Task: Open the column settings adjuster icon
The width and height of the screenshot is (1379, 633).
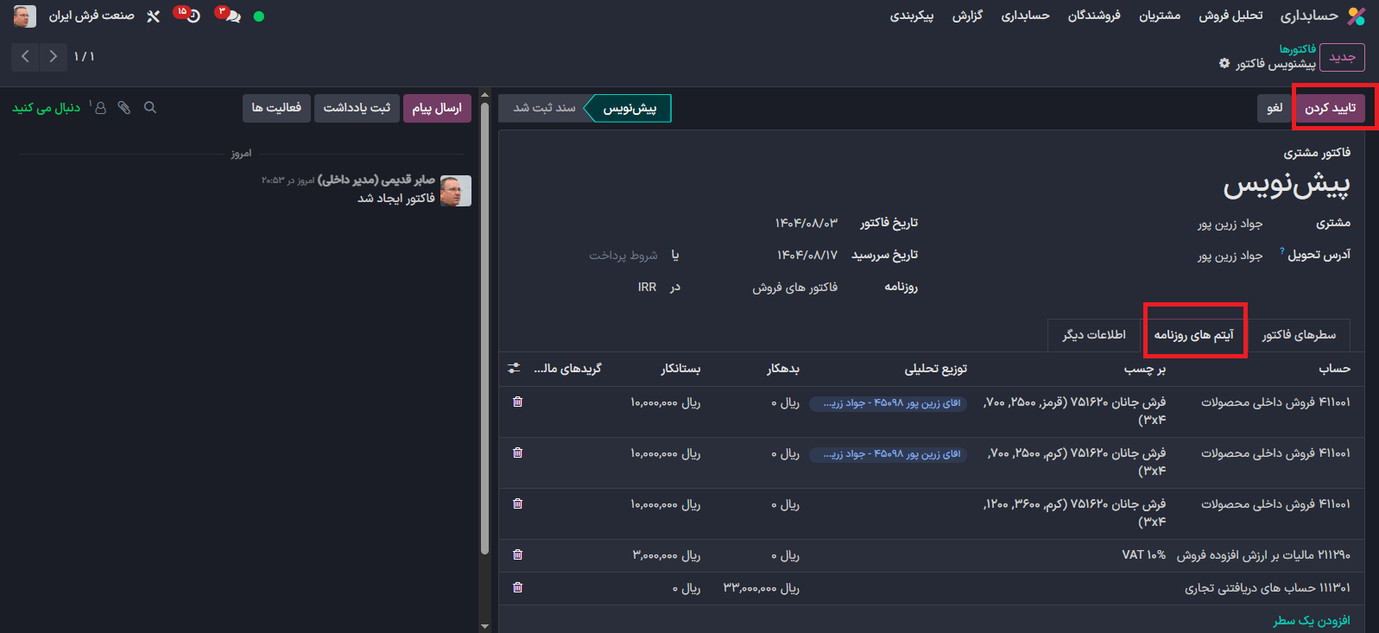Action: [x=514, y=368]
